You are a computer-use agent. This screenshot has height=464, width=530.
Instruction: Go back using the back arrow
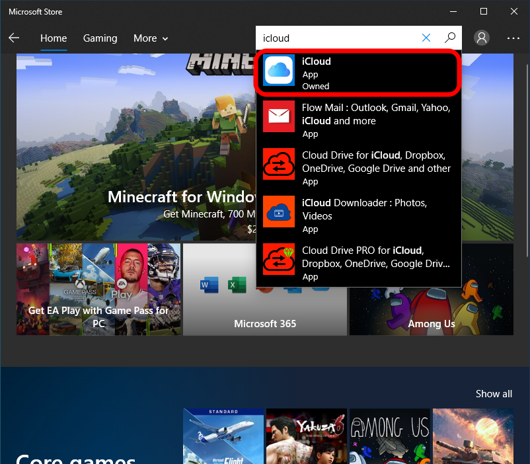point(14,38)
